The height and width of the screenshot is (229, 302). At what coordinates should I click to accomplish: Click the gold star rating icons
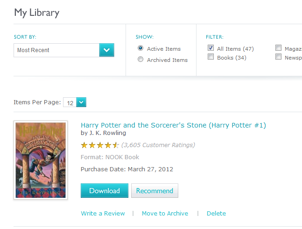click(x=100, y=145)
